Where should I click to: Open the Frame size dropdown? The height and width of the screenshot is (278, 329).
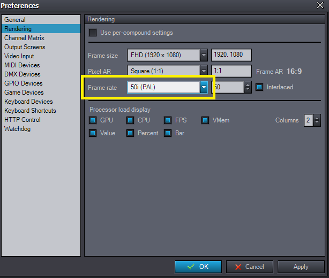204,55
